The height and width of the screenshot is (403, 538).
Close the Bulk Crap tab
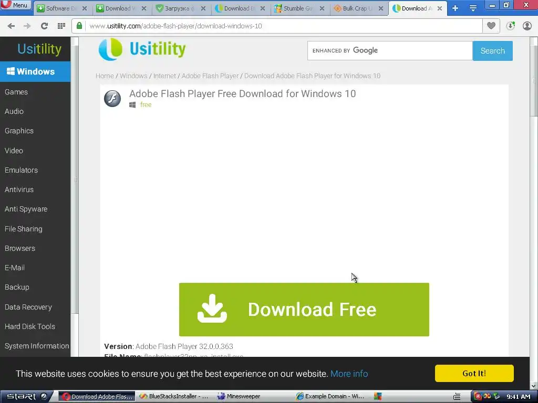(381, 8)
